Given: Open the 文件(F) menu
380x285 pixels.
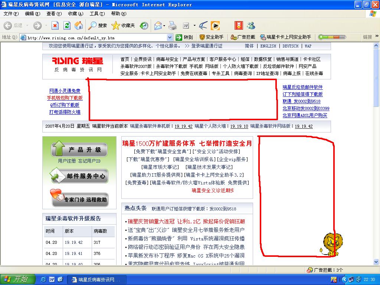Looking at the screenshot, I should [11, 14].
